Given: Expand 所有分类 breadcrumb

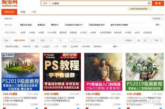Looking at the screenshot, I should [x=9, y=19].
